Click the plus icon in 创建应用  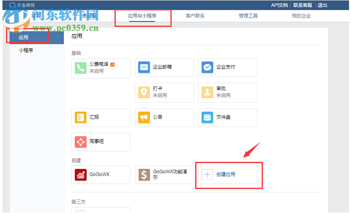click(x=207, y=175)
